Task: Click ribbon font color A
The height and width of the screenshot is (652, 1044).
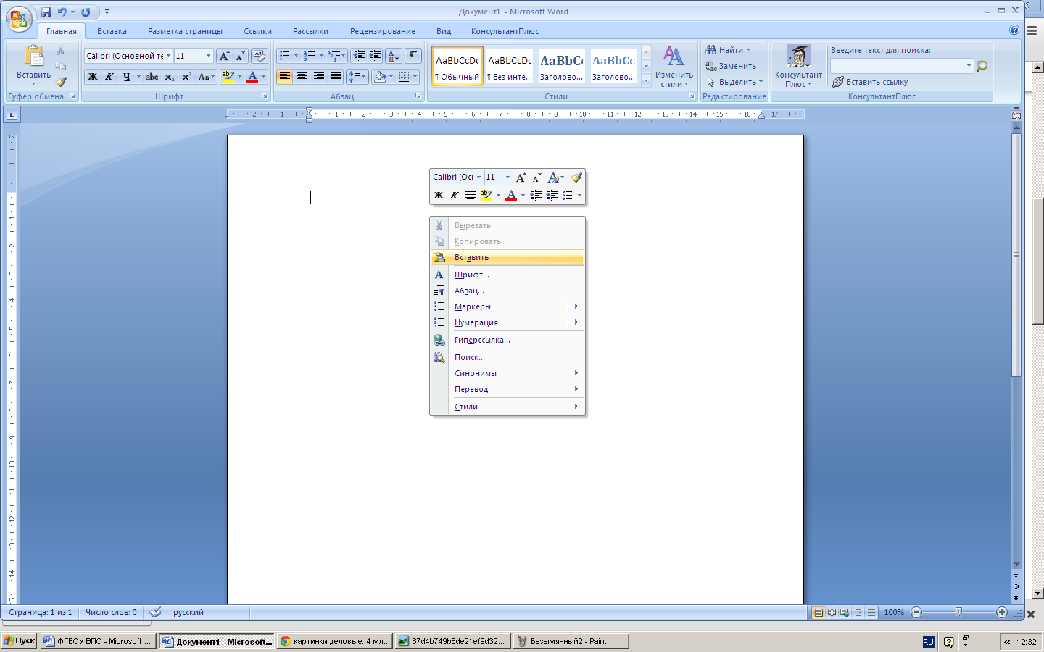Action: click(x=252, y=77)
